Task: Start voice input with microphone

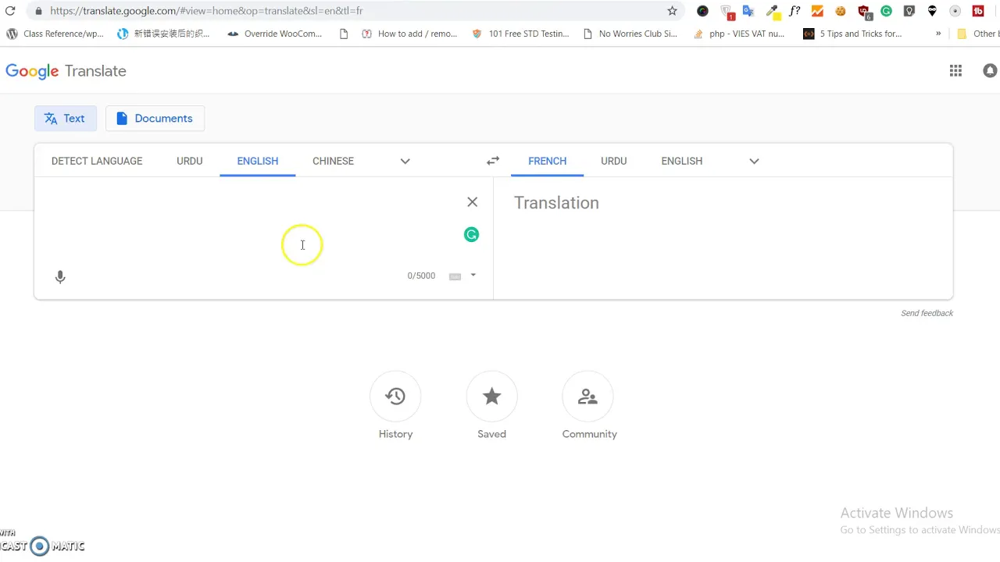Action: (x=60, y=276)
